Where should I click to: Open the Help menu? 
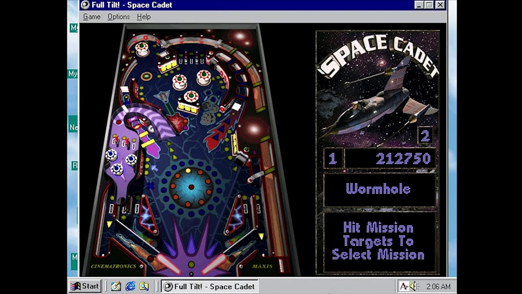pos(144,17)
